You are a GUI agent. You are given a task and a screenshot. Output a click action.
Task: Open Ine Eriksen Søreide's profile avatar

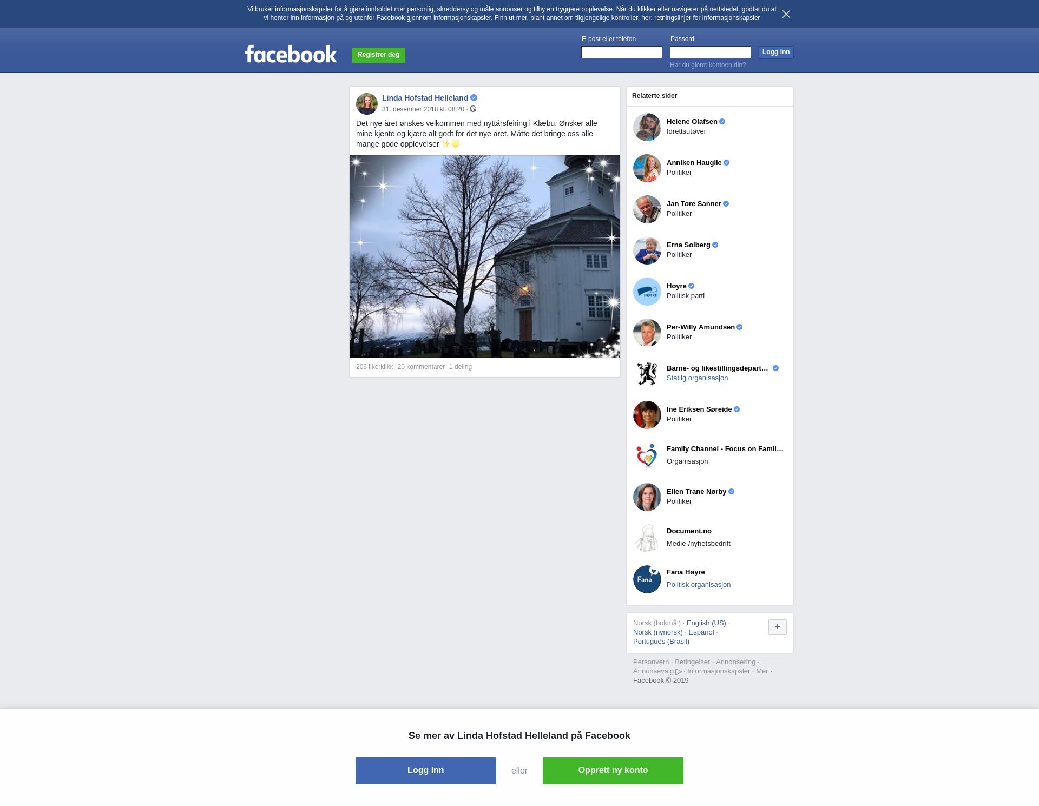[x=647, y=415]
